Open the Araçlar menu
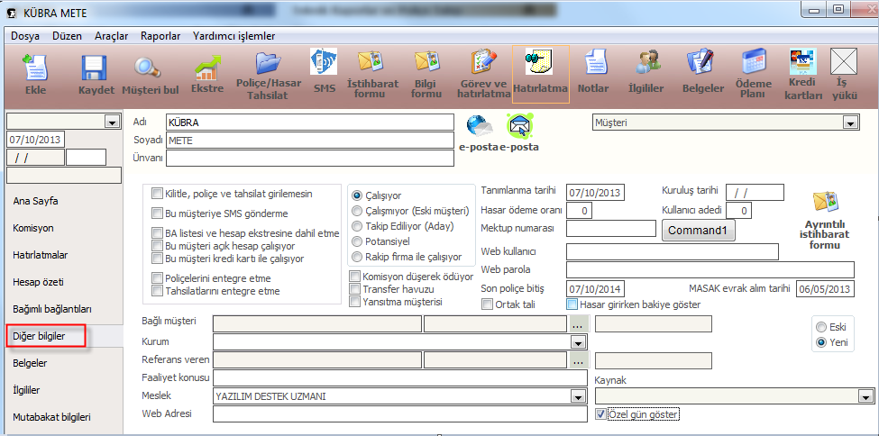This screenshot has width=879, height=436. (112, 36)
